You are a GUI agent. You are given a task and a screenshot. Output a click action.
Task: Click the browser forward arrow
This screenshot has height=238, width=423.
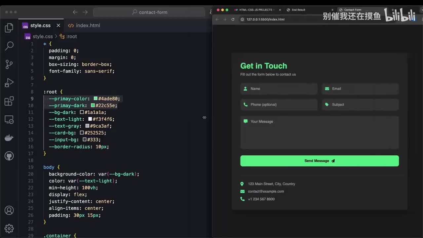(225, 20)
